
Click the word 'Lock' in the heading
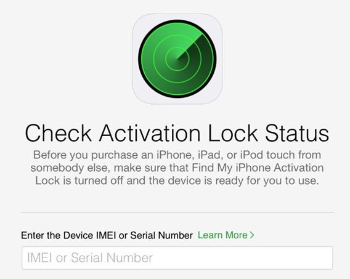pos(232,133)
